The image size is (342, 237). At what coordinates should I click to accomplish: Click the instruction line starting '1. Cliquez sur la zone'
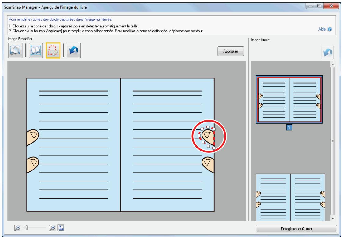tap(74, 26)
